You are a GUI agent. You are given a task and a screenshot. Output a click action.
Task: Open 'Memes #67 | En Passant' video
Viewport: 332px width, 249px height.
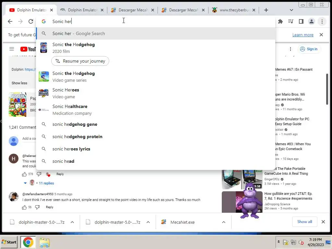293,69
